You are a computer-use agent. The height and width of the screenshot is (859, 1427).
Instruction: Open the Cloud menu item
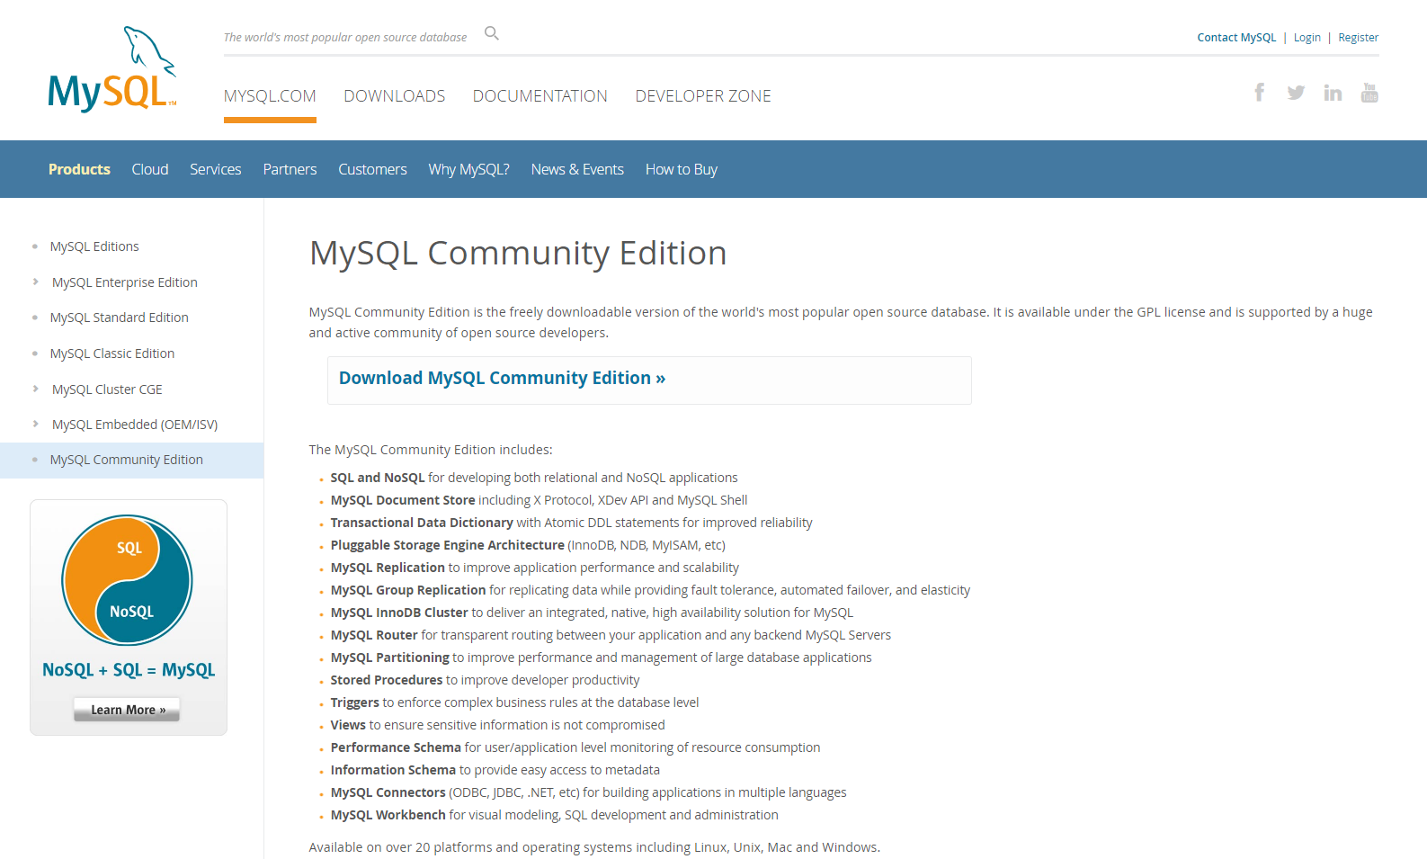(x=150, y=169)
